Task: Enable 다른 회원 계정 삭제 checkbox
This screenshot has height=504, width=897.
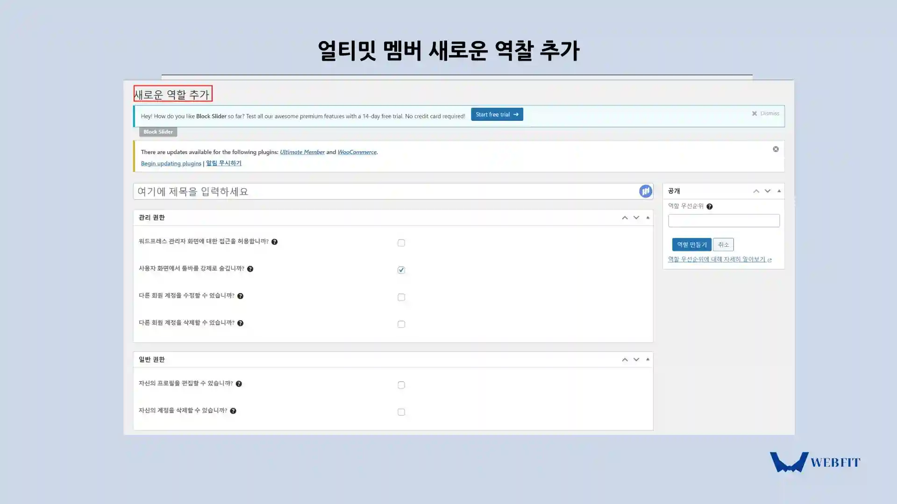Action: 401,324
